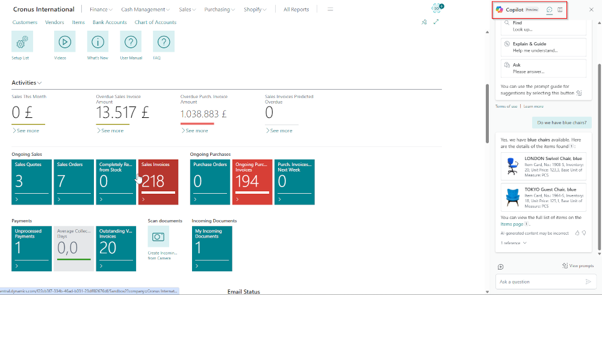This screenshot has height=361, width=602.
Task: Open the Purchase Orders tile
Action: click(x=210, y=182)
